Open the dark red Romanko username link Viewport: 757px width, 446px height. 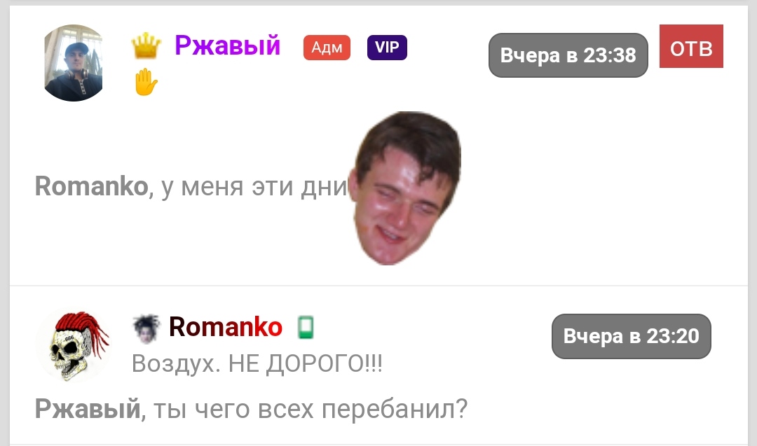click(x=226, y=327)
